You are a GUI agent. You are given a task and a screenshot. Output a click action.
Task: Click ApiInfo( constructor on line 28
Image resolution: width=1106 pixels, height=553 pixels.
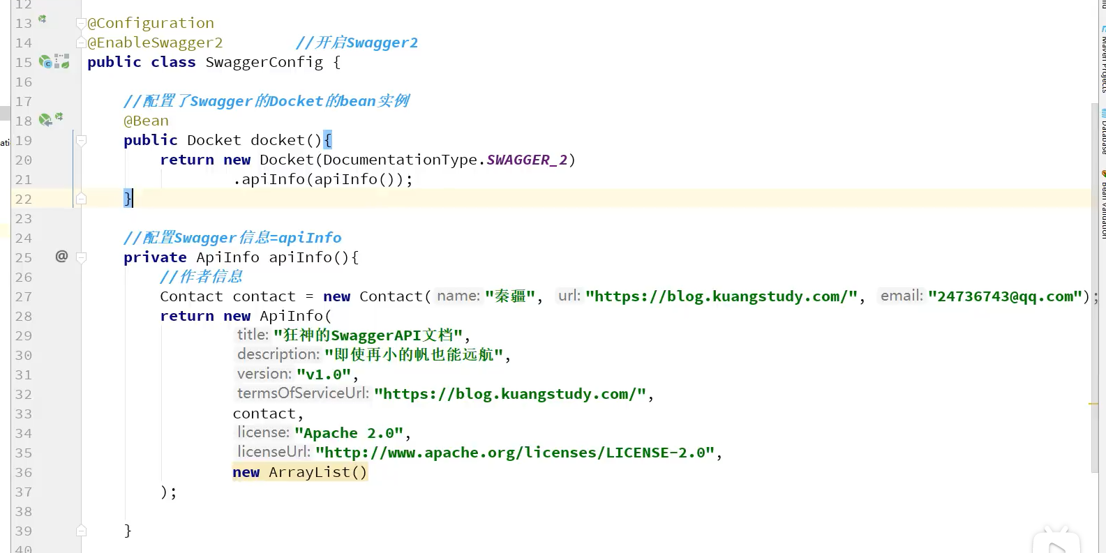point(296,316)
